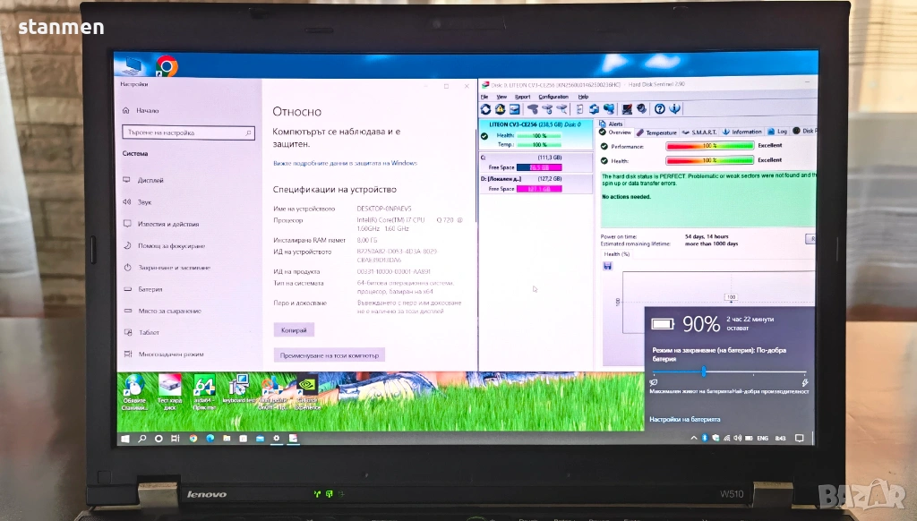The height and width of the screenshot is (521, 917).
Task: Click the Mail icon on taskbar
Action: pos(260,439)
